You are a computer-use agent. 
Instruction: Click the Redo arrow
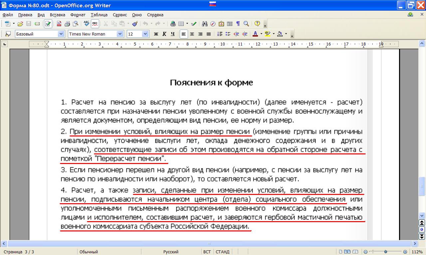[157, 24]
